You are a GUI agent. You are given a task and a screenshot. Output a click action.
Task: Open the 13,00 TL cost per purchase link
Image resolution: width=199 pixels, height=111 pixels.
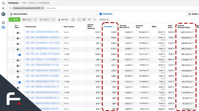point(128,32)
